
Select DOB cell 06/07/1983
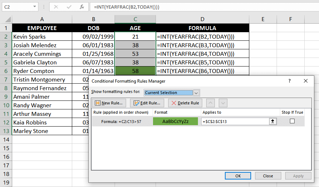(x=93, y=63)
